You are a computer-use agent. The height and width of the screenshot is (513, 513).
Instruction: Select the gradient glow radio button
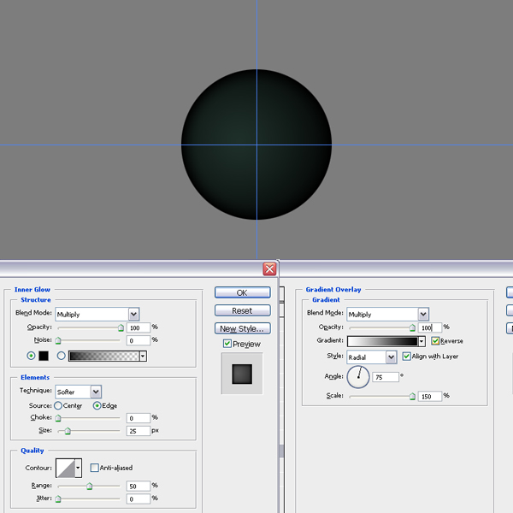[x=62, y=356]
